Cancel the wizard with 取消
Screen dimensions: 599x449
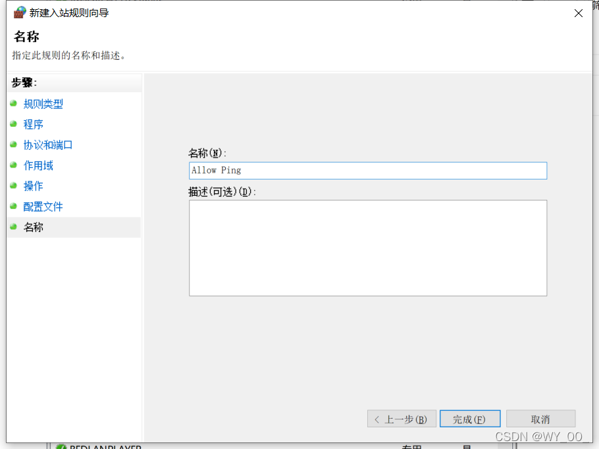[540, 419]
